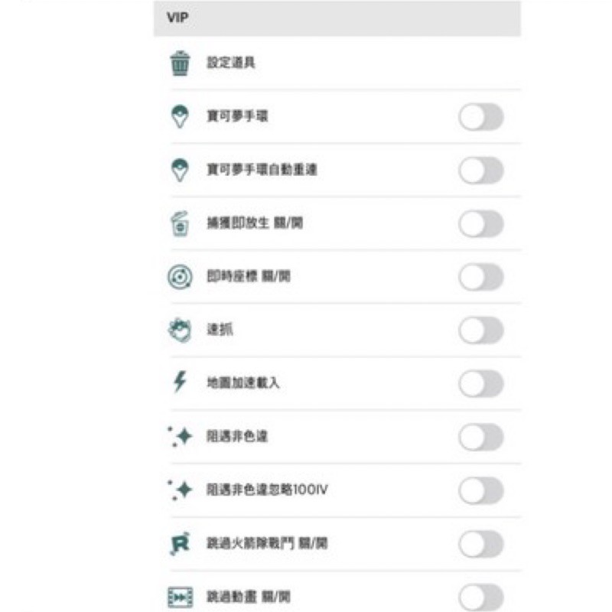Image resolution: width=612 pixels, height=612 pixels.
Task: Click the icon for 寶可夢手環自動重連
Action: (179, 168)
